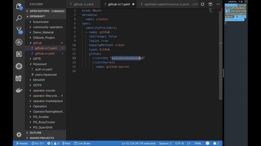Change file encoding UTF-8
The width and height of the screenshot is (261, 146).
click(179, 143)
